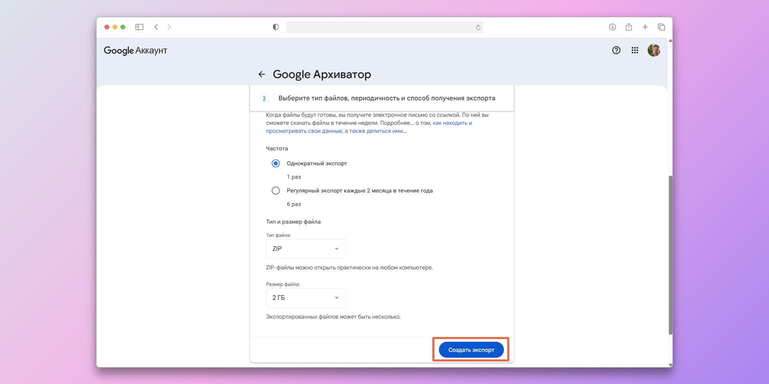
Task: Click the 'Частота' section label
Action: tap(277, 148)
